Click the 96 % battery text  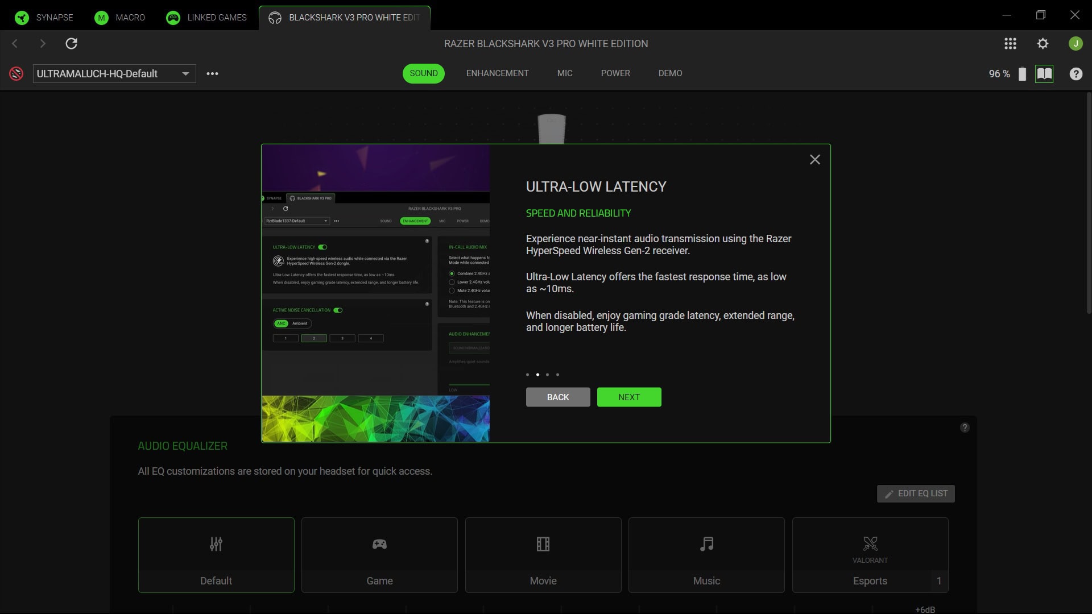tap(999, 74)
